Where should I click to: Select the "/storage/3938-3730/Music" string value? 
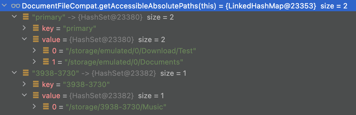pos(116,107)
